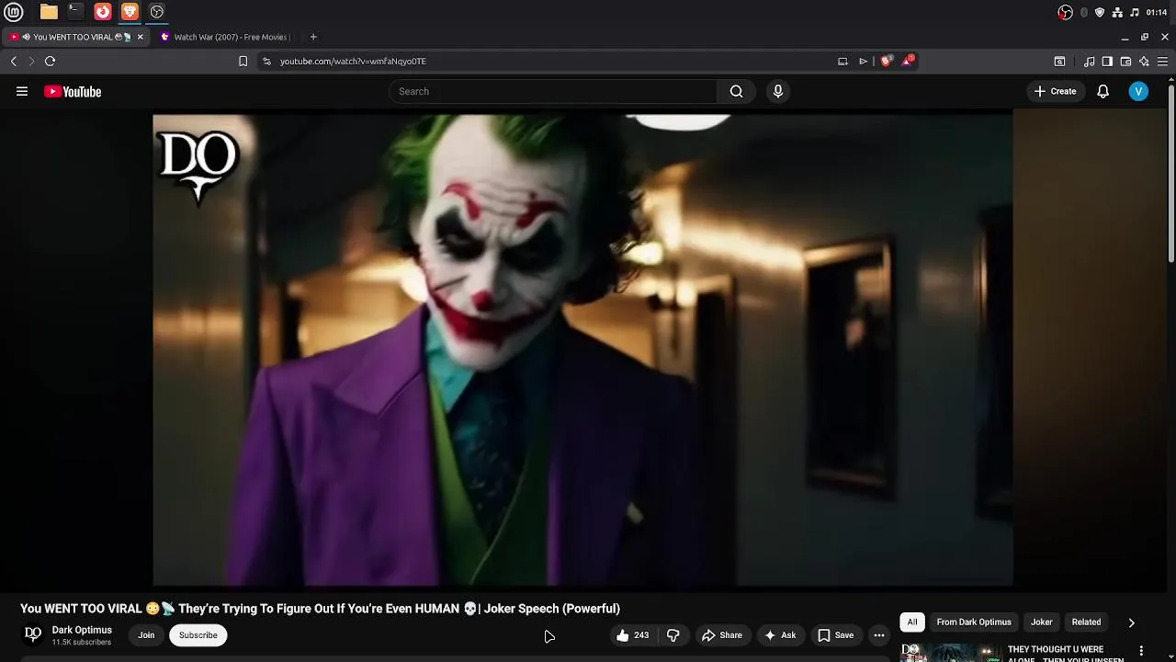The image size is (1176, 662).
Task: Click the Ask AI button
Action: [780, 635]
